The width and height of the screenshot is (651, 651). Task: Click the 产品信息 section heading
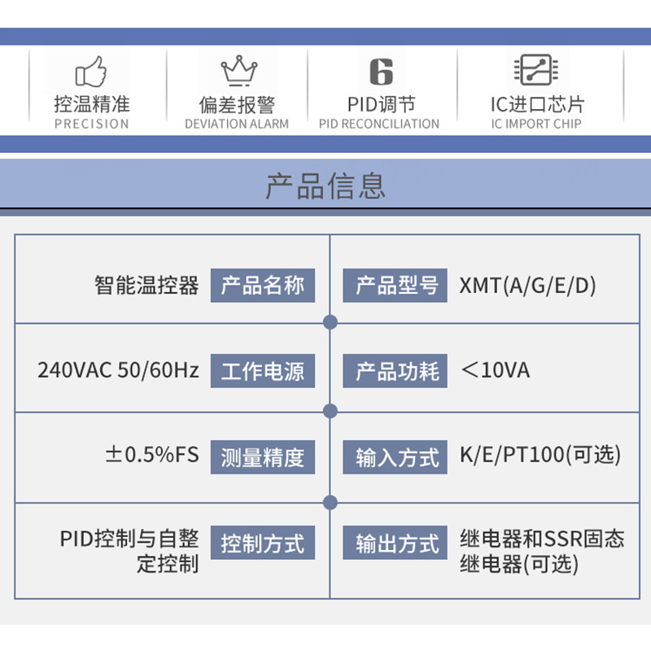point(325,186)
